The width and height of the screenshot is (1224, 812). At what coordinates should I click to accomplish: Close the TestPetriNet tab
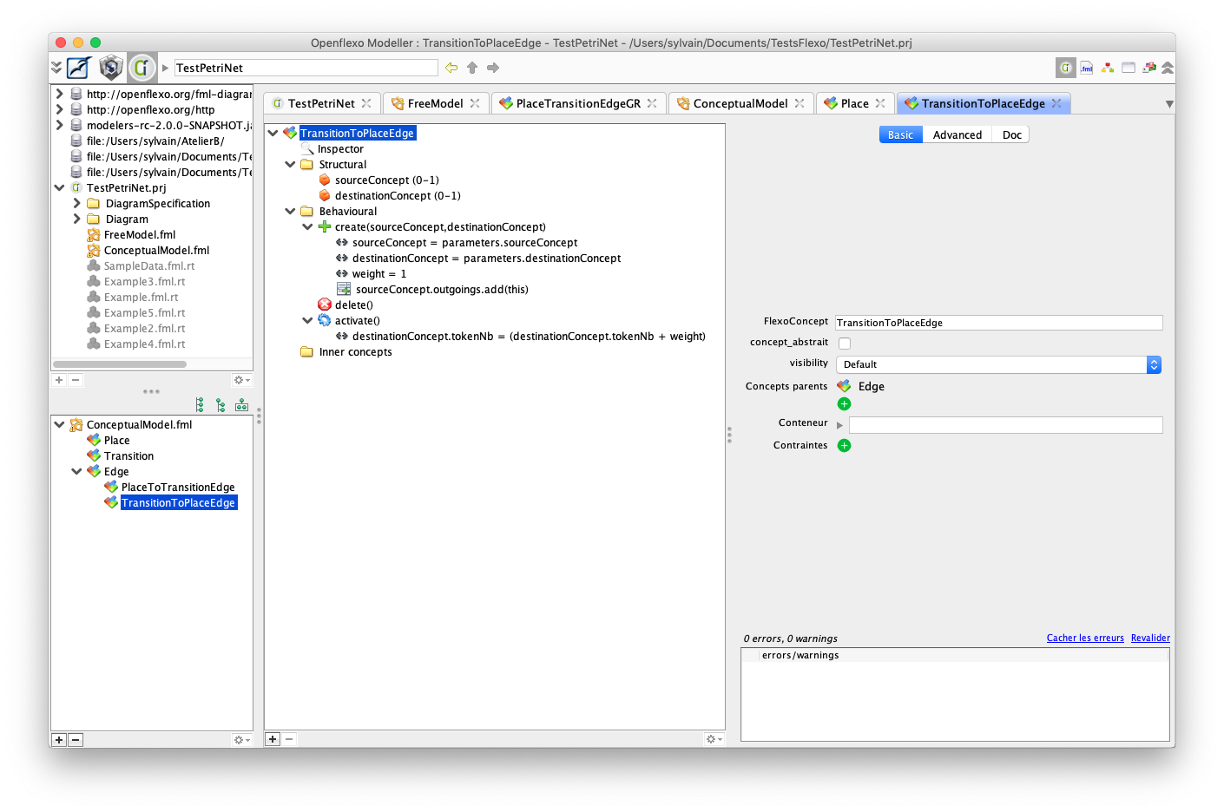pyautogui.click(x=366, y=103)
